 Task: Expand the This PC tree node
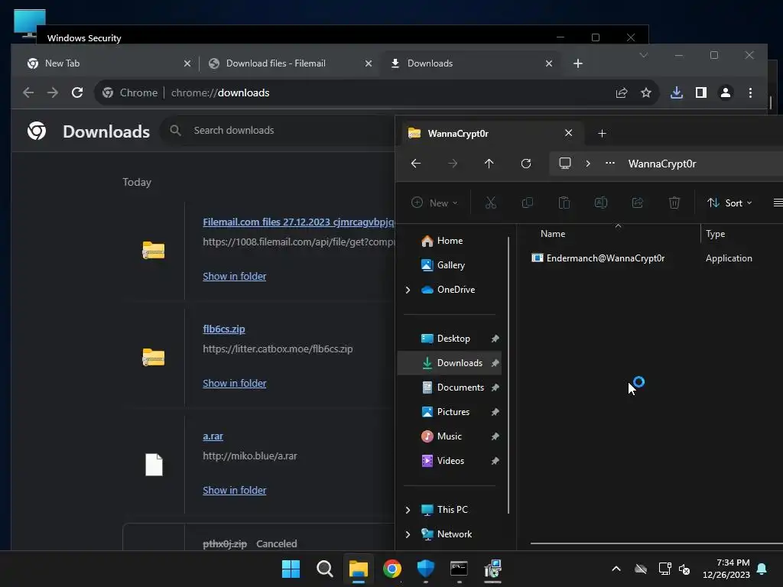pos(408,510)
